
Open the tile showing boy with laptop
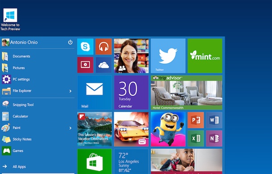click(x=186, y=162)
